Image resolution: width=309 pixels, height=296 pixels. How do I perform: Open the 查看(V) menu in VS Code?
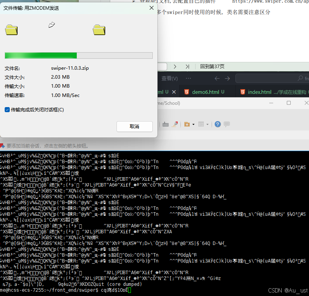[x=170, y=78]
